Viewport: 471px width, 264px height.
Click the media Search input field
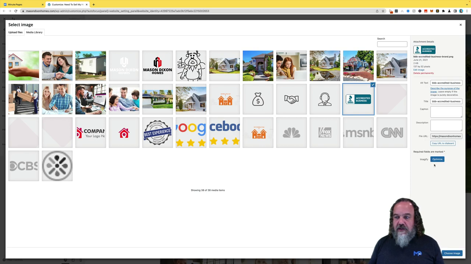(392, 44)
